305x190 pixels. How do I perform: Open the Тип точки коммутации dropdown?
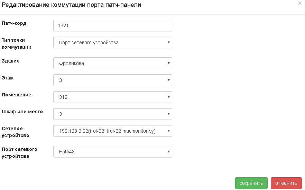click(113, 42)
